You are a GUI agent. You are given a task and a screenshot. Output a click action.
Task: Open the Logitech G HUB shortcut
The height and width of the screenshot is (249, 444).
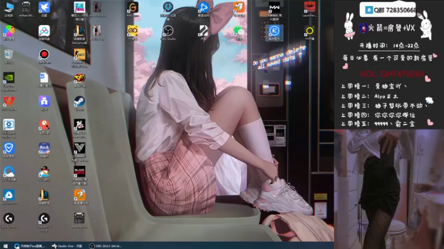click(44, 222)
